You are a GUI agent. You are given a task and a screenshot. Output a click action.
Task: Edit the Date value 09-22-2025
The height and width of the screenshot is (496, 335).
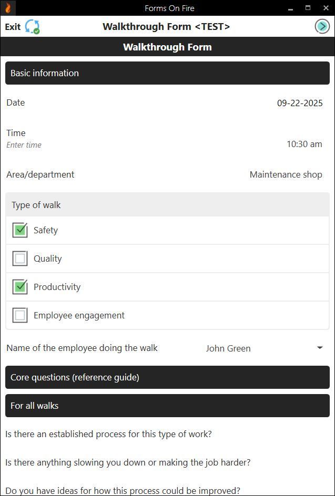(x=300, y=103)
